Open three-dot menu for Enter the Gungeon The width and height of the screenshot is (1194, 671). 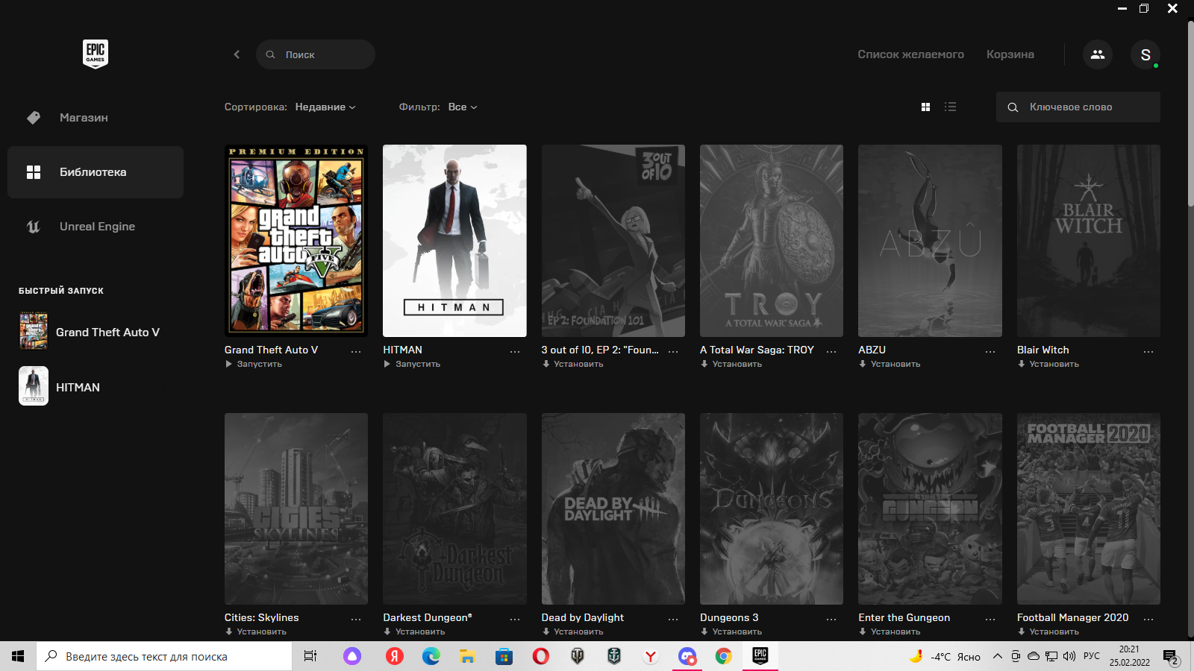coord(990,618)
